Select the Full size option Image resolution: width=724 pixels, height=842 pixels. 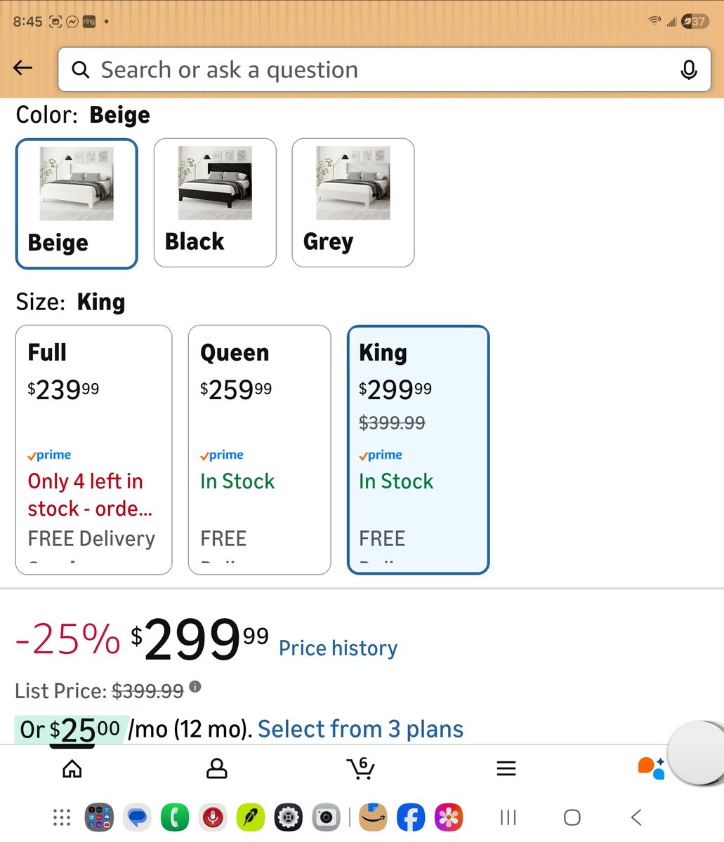[93, 449]
